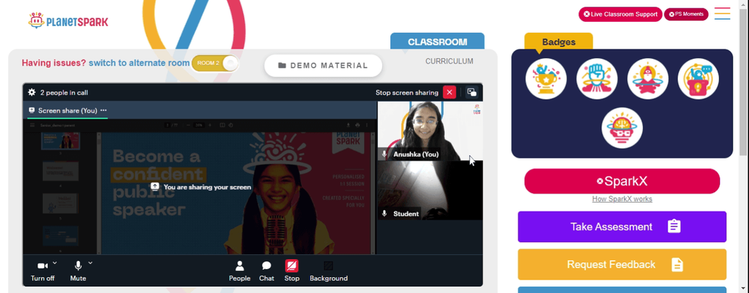Image resolution: width=749 pixels, height=293 pixels.
Task: Click '2 people in call' text
Action: pos(64,93)
